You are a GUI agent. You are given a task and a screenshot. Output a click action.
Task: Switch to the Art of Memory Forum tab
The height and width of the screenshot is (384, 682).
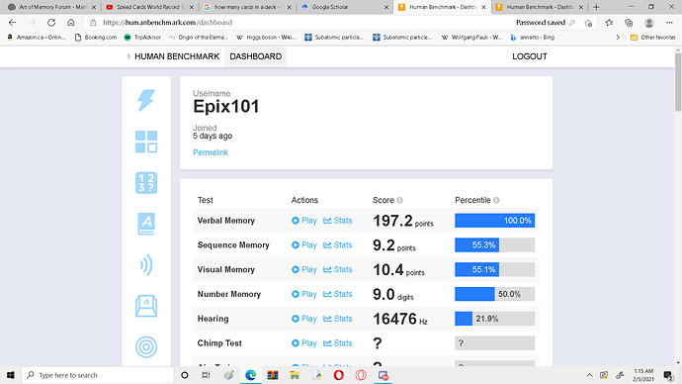(51, 7)
